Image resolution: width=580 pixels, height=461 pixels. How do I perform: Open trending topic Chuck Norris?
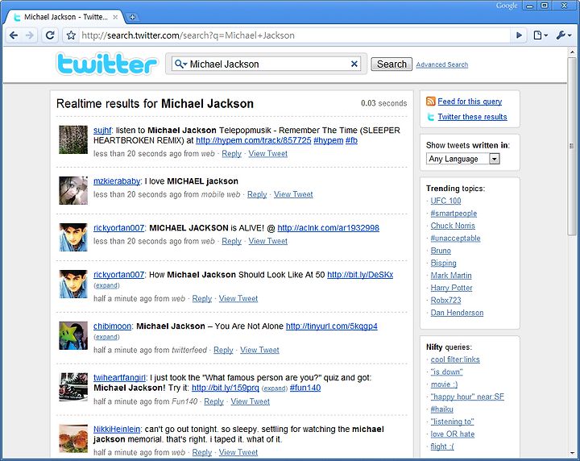click(x=453, y=226)
